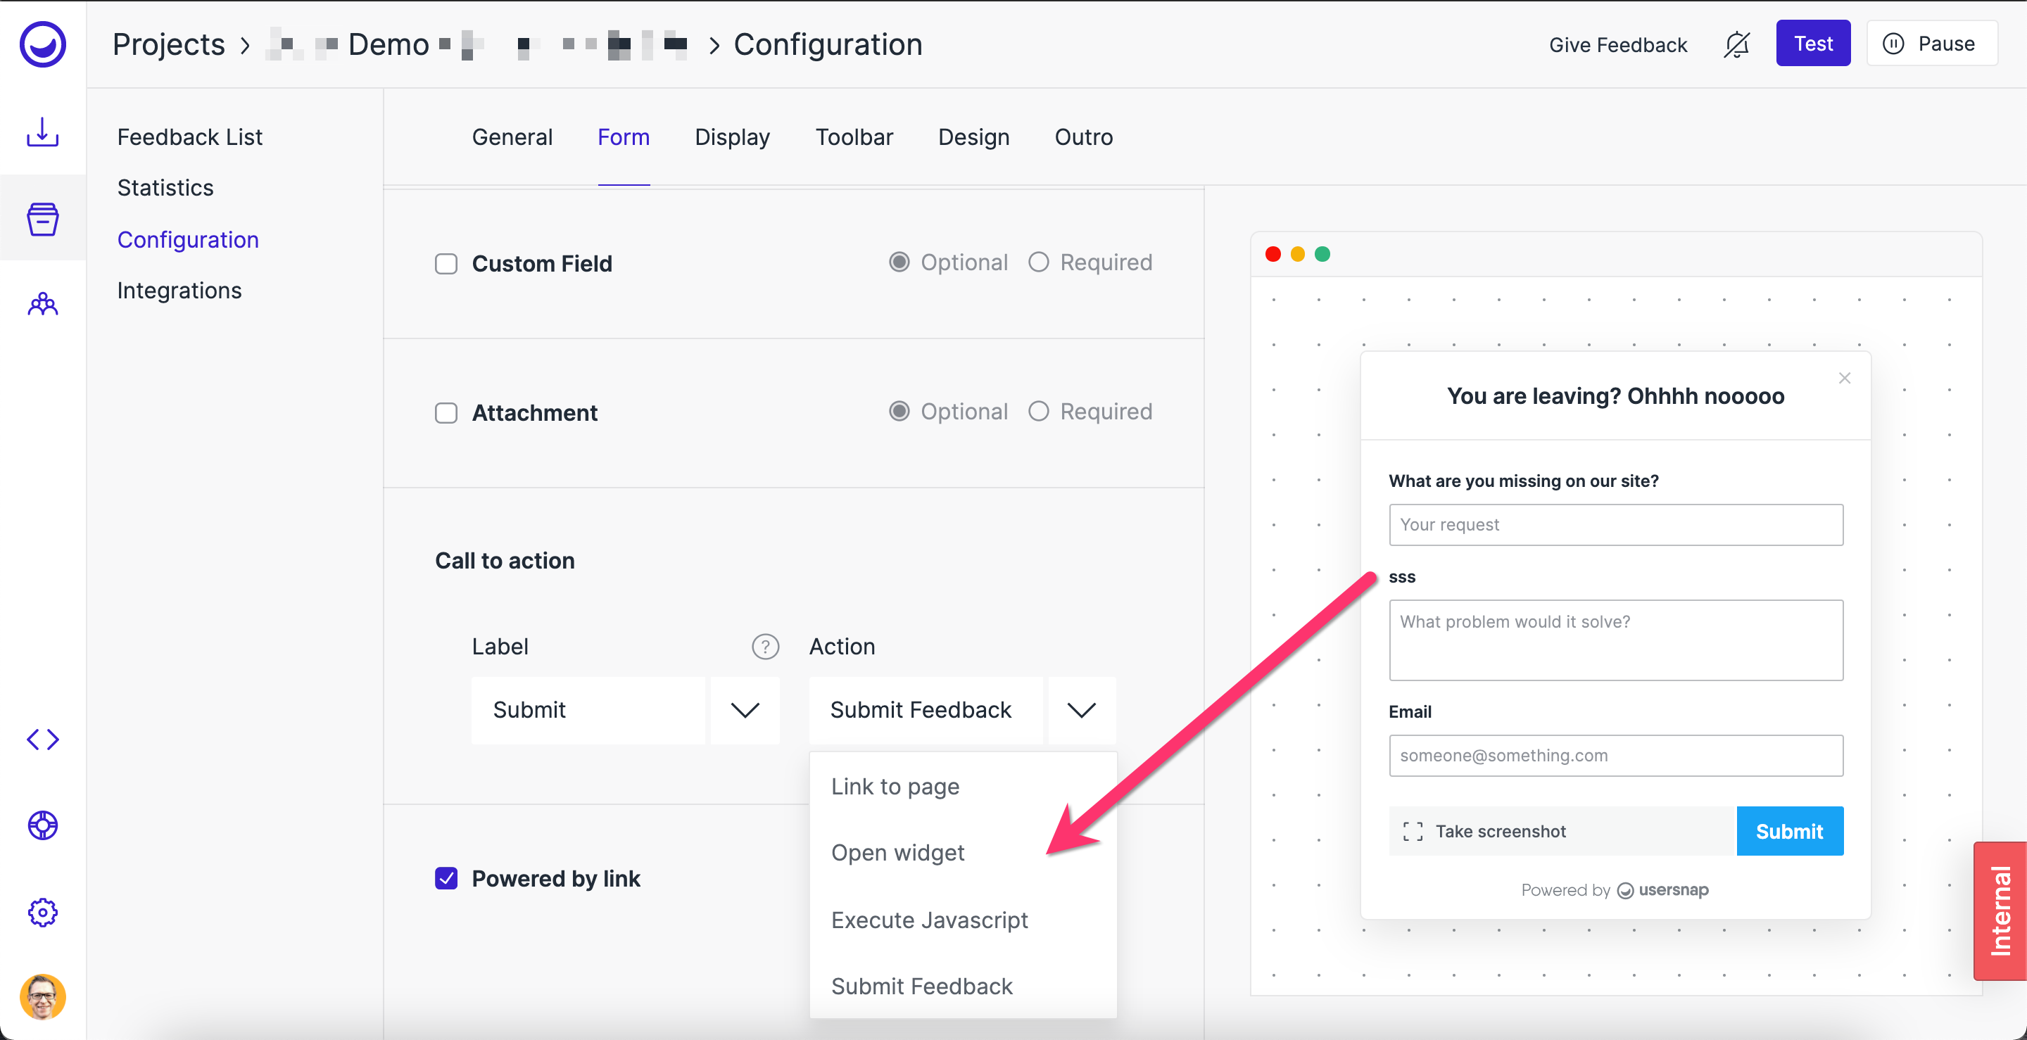The height and width of the screenshot is (1040, 2027).
Task: Open Integrations in side menu
Action: click(x=179, y=291)
